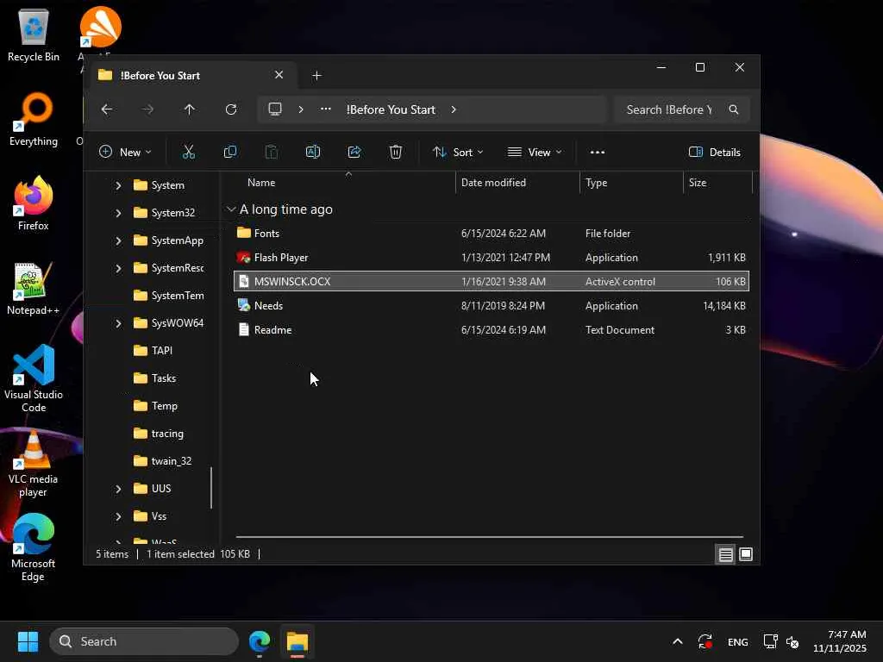Screen dimensions: 883x662
Task: Click the navigation pane vertical scrollbar
Action: pos(212,488)
